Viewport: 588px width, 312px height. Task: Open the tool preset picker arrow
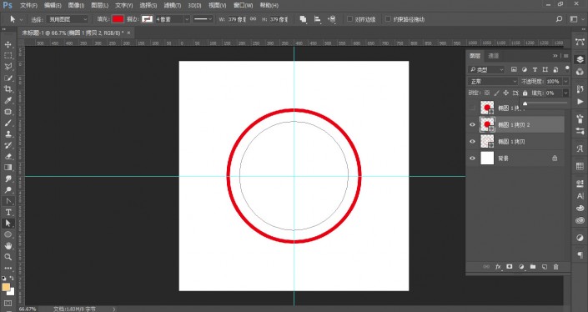(x=21, y=19)
